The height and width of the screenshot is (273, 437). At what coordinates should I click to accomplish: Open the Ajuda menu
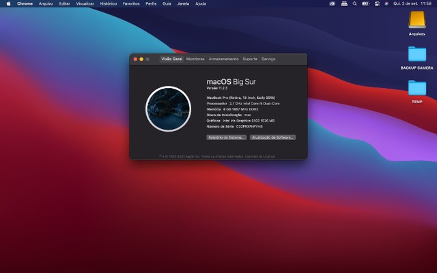point(201,3)
